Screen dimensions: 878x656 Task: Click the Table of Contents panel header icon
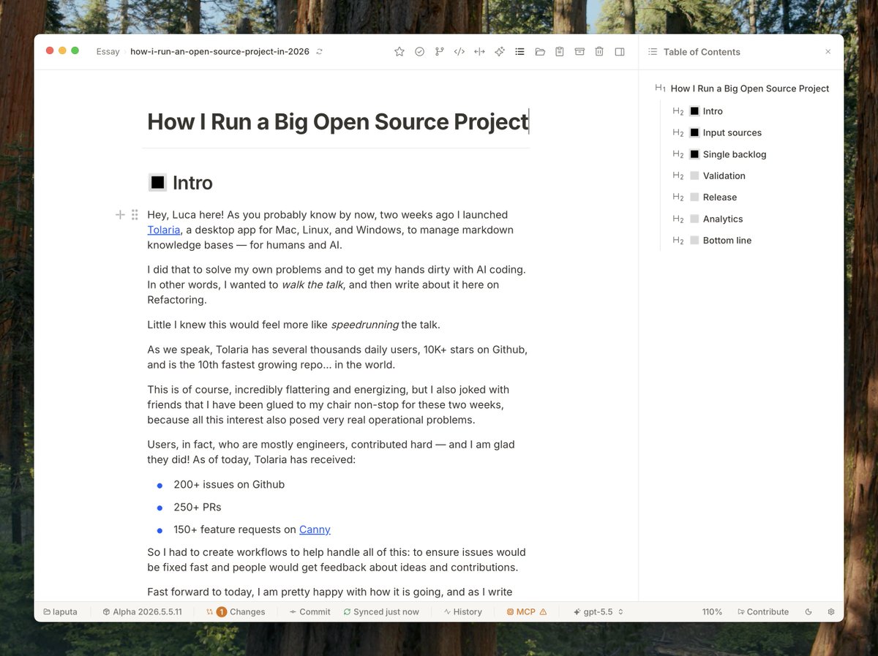tap(653, 52)
